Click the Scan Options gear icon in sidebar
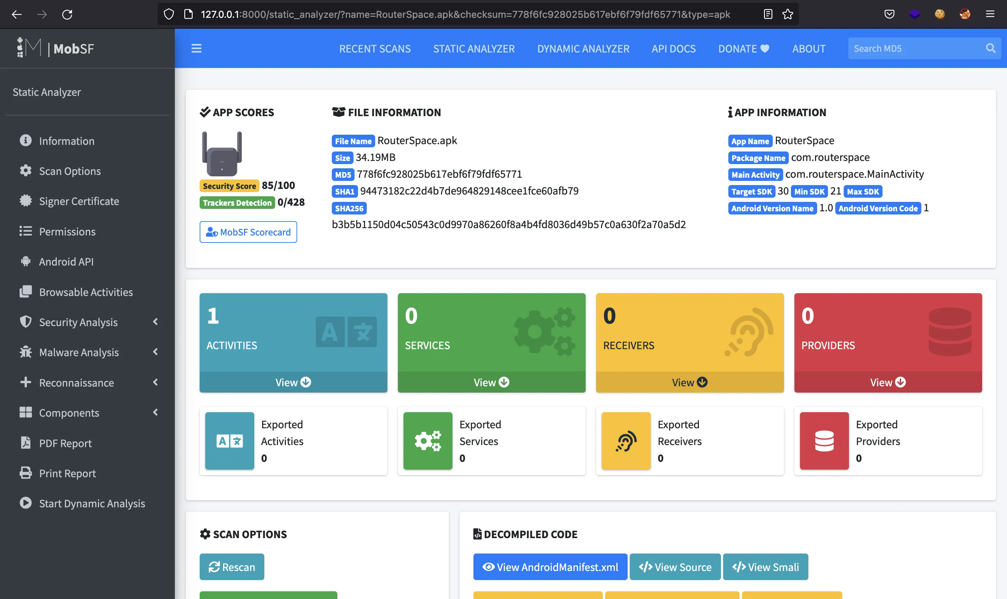This screenshot has width=1007, height=599. [x=26, y=171]
